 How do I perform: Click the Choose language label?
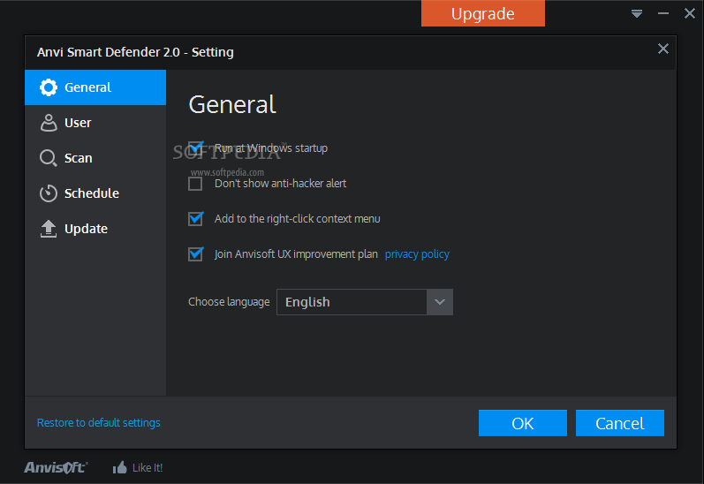[229, 302]
